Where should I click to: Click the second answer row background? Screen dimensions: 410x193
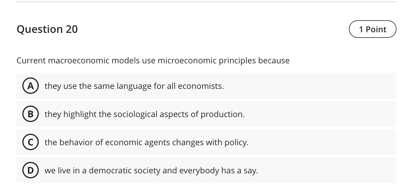(x=264, y=114)
